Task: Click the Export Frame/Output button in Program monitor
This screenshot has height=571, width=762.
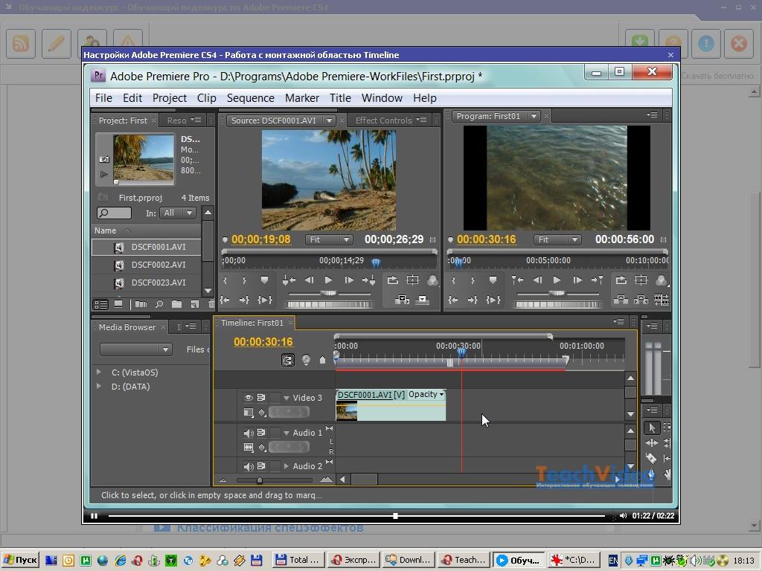Action: click(661, 280)
